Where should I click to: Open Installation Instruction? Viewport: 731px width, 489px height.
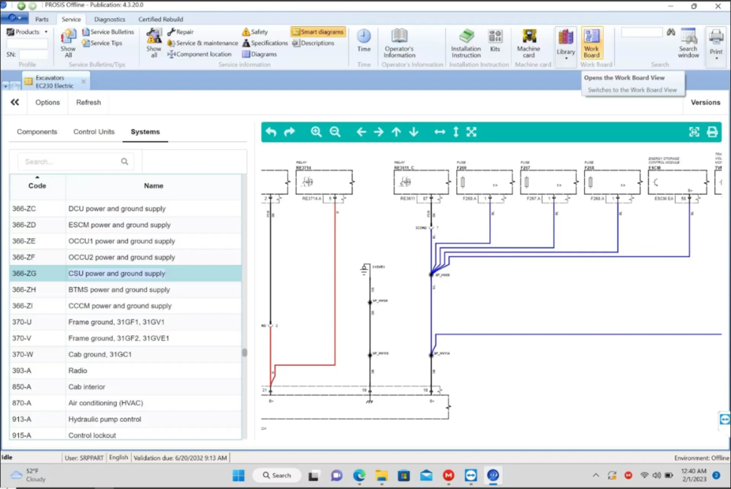coord(466,42)
